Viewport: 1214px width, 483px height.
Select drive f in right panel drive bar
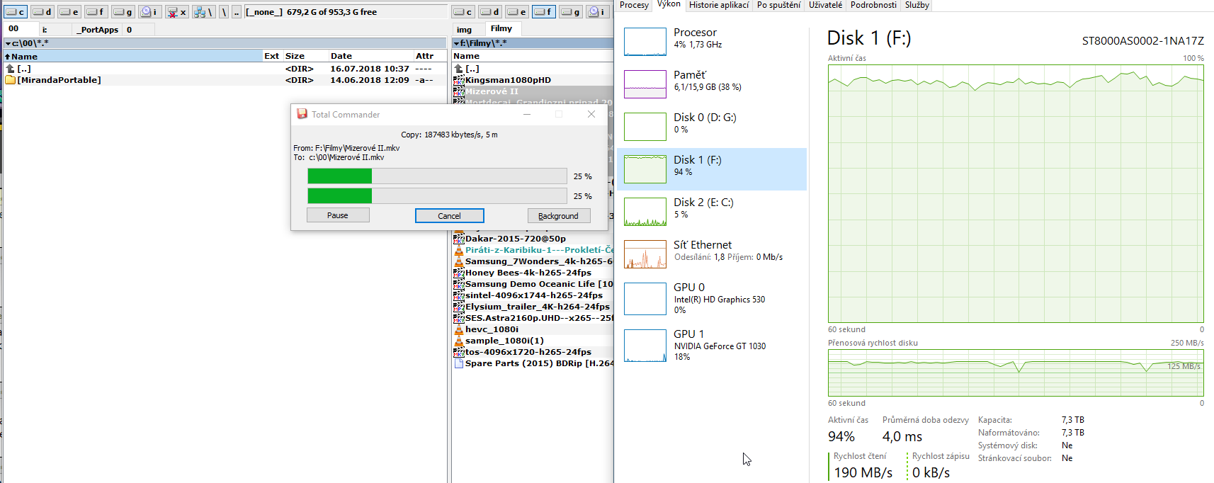[544, 11]
